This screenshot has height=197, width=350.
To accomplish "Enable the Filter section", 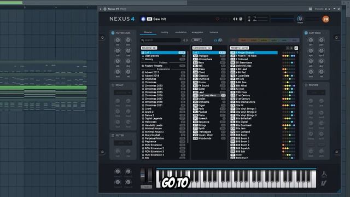I will pyautogui.click(x=113, y=135).
